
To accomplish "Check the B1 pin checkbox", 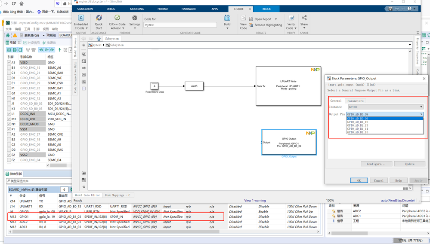I will (x=9, y=67).
